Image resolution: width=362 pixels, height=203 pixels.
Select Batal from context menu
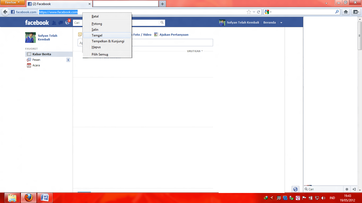pos(107,16)
